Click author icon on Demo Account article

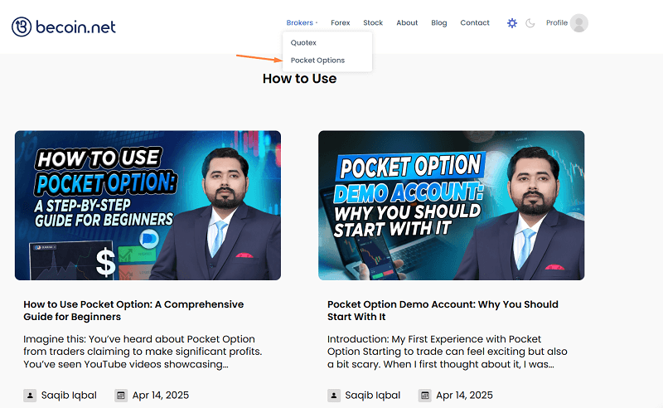click(334, 396)
